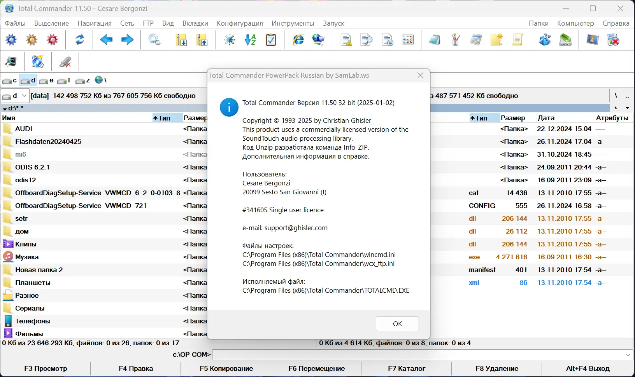The width and height of the screenshot is (635, 377).
Task: Switch to drive e button
Action: 46,80
